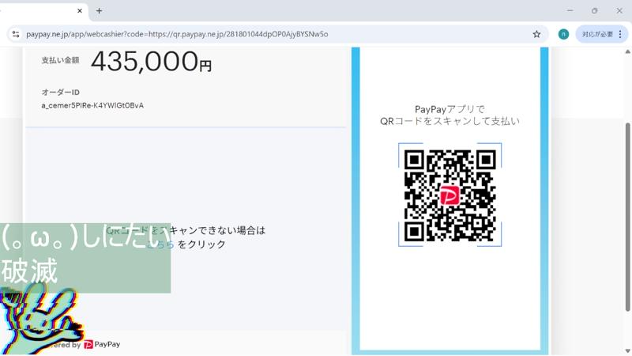Click the PayPay QR code image
Viewport: 632px width, 356px height.
[x=450, y=195]
